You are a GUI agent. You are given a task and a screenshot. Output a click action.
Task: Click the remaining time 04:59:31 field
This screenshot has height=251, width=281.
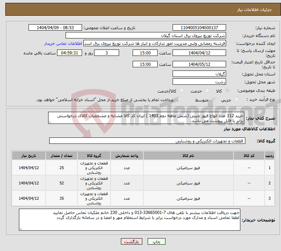pos(70,53)
